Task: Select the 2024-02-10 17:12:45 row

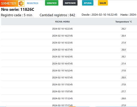Action: (69, 98)
